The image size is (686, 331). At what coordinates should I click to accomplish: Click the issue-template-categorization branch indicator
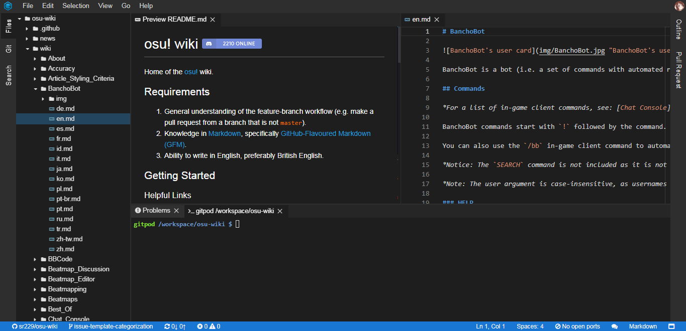pyautogui.click(x=111, y=326)
